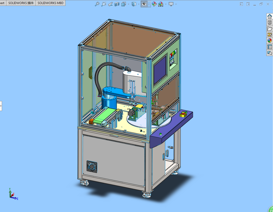Open the View Settings monitor icon

(x=171, y=4)
